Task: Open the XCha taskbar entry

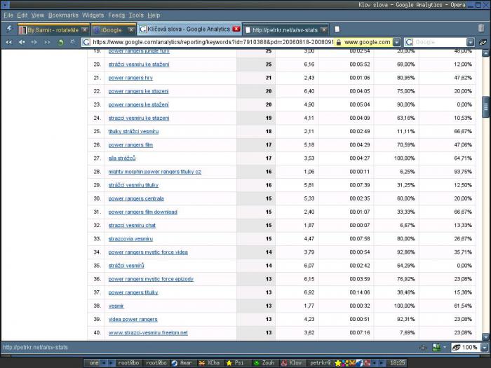Action: (x=210, y=362)
